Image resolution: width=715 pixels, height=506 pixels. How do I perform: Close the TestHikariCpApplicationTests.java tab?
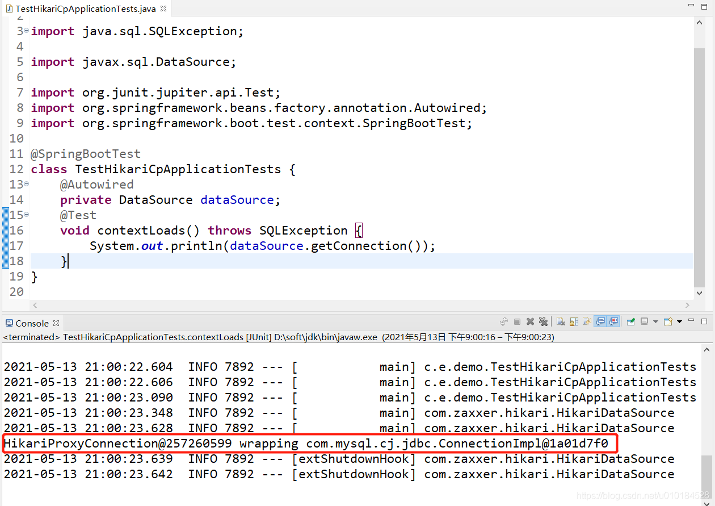(163, 9)
